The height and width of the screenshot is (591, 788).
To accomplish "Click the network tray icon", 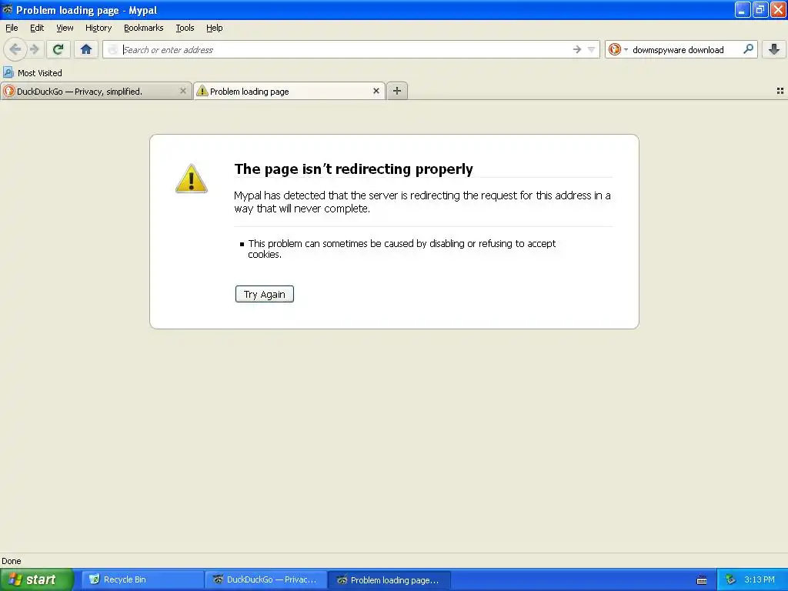I will tap(731, 579).
